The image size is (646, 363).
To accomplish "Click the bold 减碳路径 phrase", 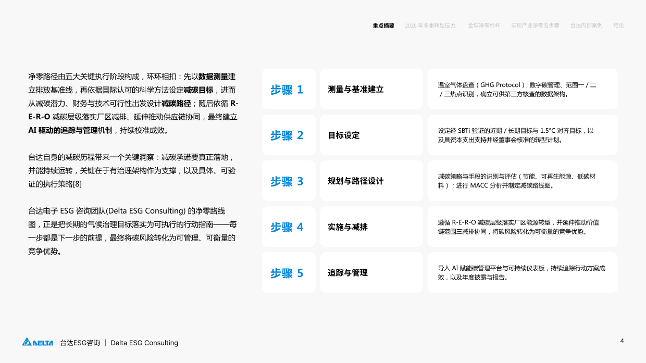I will (x=176, y=103).
